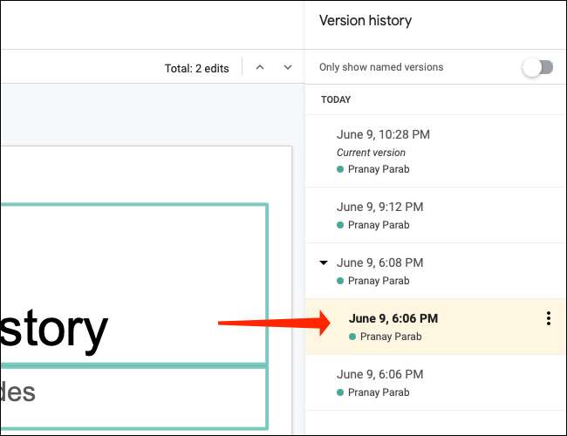This screenshot has height=436, width=567.
Task: Jump to next edit with down chevron
Action: [x=288, y=68]
